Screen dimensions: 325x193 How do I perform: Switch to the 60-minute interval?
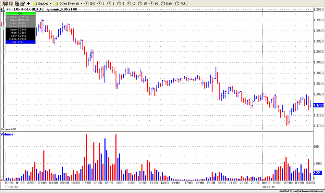[154, 4]
